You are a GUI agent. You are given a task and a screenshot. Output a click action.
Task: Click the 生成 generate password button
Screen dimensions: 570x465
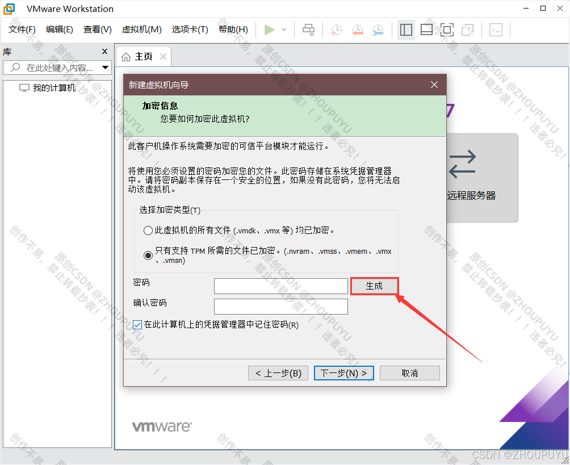(x=375, y=286)
